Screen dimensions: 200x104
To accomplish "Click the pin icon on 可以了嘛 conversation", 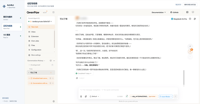I will pyautogui.click(x=51, y=73).
